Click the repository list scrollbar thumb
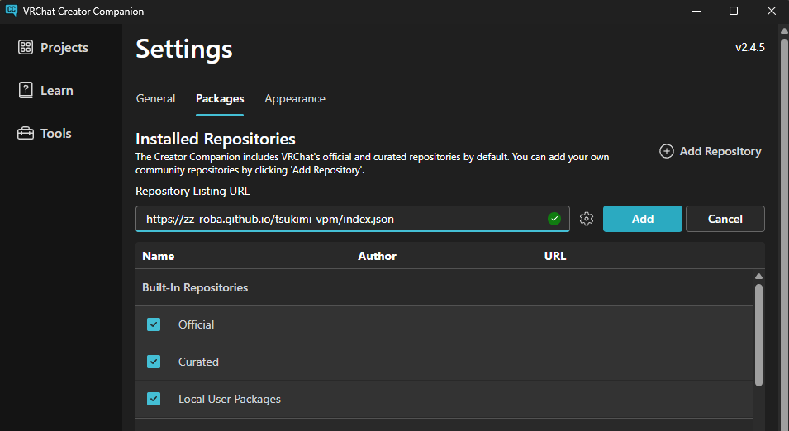789x431 pixels. coord(758,335)
